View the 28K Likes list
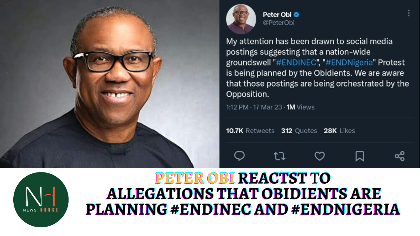The width and height of the screenshot is (420, 236). click(x=339, y=131)
